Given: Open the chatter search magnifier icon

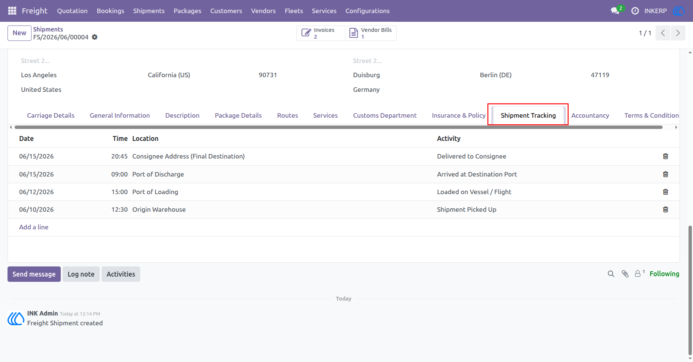Looking at the screenshot, I should pyautogui.click(x=611, y=274).
